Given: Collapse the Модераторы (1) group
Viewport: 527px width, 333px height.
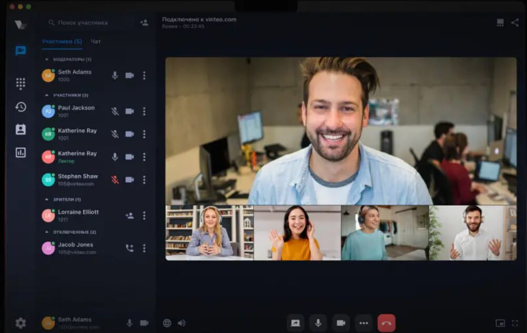Looking at the screenshot, I should pos(47,59).
